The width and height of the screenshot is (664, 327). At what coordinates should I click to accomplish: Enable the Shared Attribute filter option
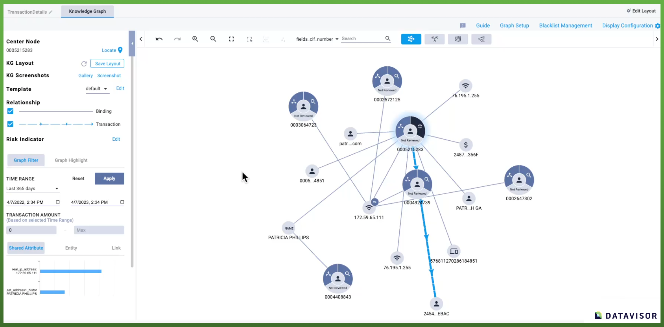tap(26, 248)
